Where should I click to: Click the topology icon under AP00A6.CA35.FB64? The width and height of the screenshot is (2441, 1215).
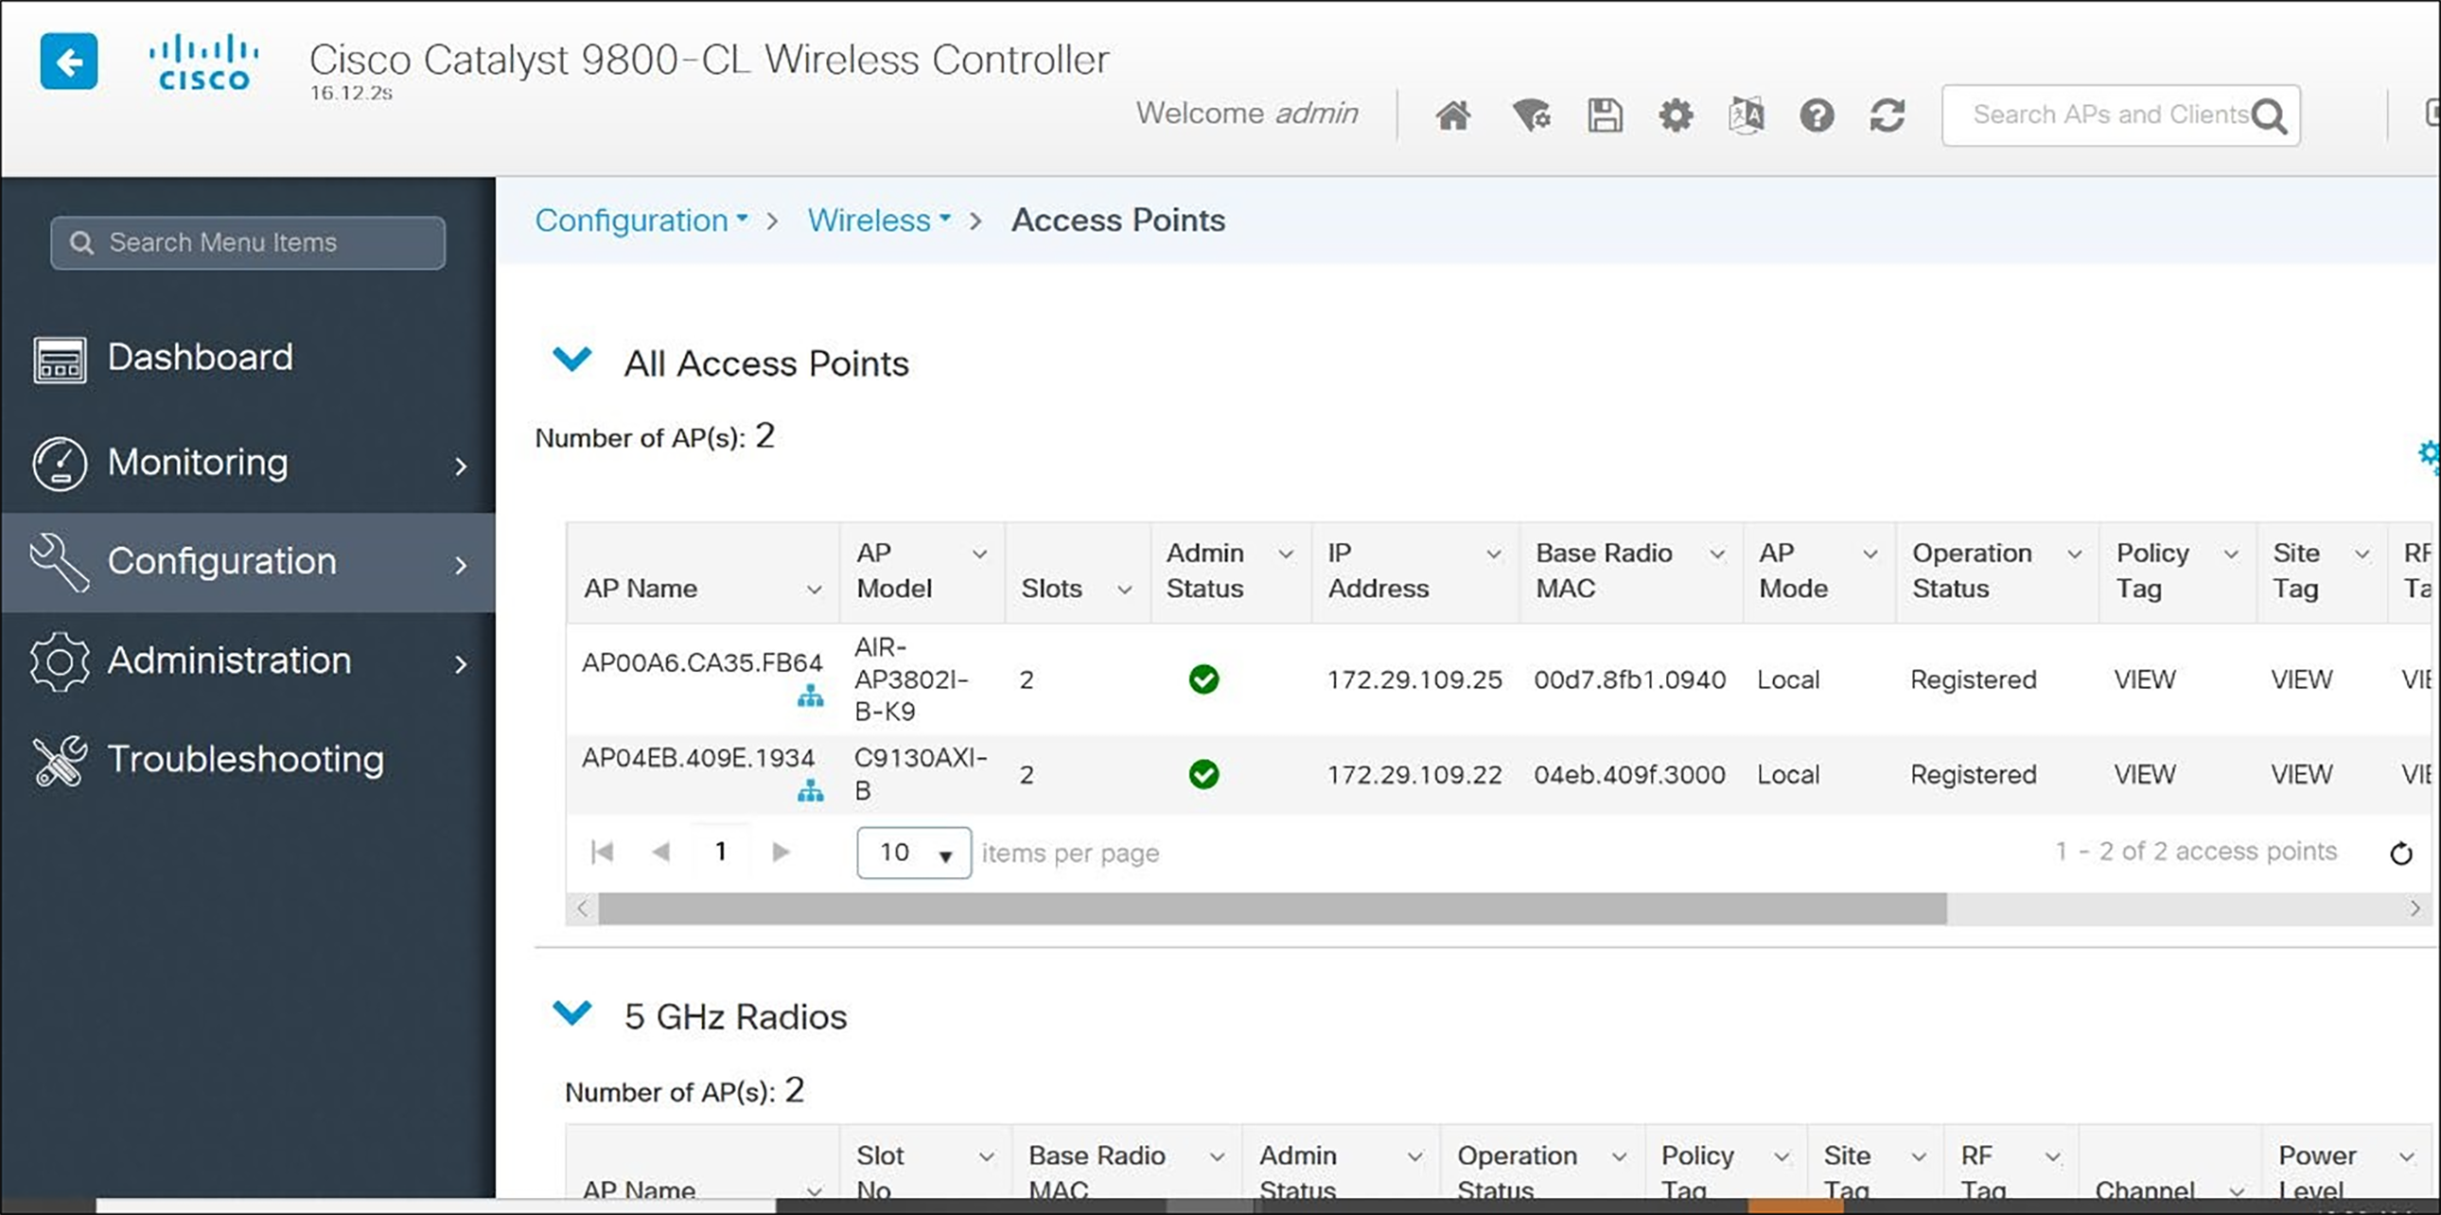(811, 697)
